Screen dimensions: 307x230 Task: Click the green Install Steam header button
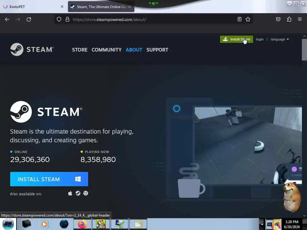(236, 39)
